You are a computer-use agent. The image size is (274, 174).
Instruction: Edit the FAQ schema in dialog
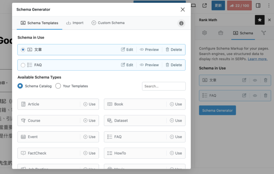[x=127, y=65]
